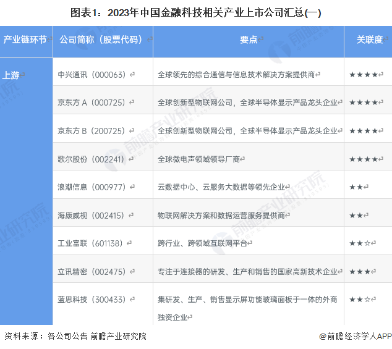
Task: Click the star rating for 蓝思科技
Action: pos(360,300)
